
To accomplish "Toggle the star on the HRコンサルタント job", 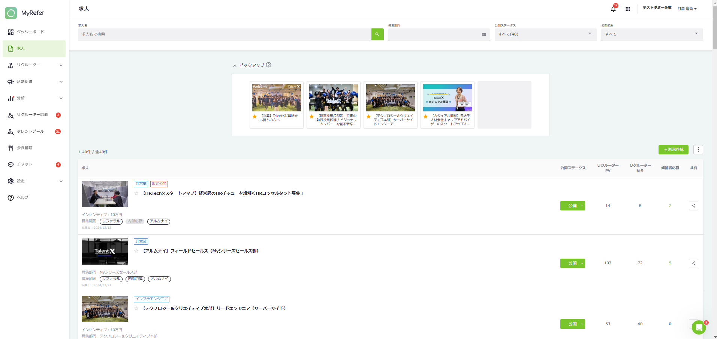I will [136, 194].
